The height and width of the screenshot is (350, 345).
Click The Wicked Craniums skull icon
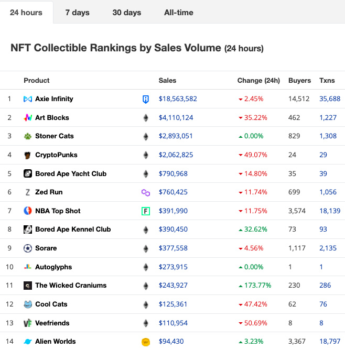(28, 286)
